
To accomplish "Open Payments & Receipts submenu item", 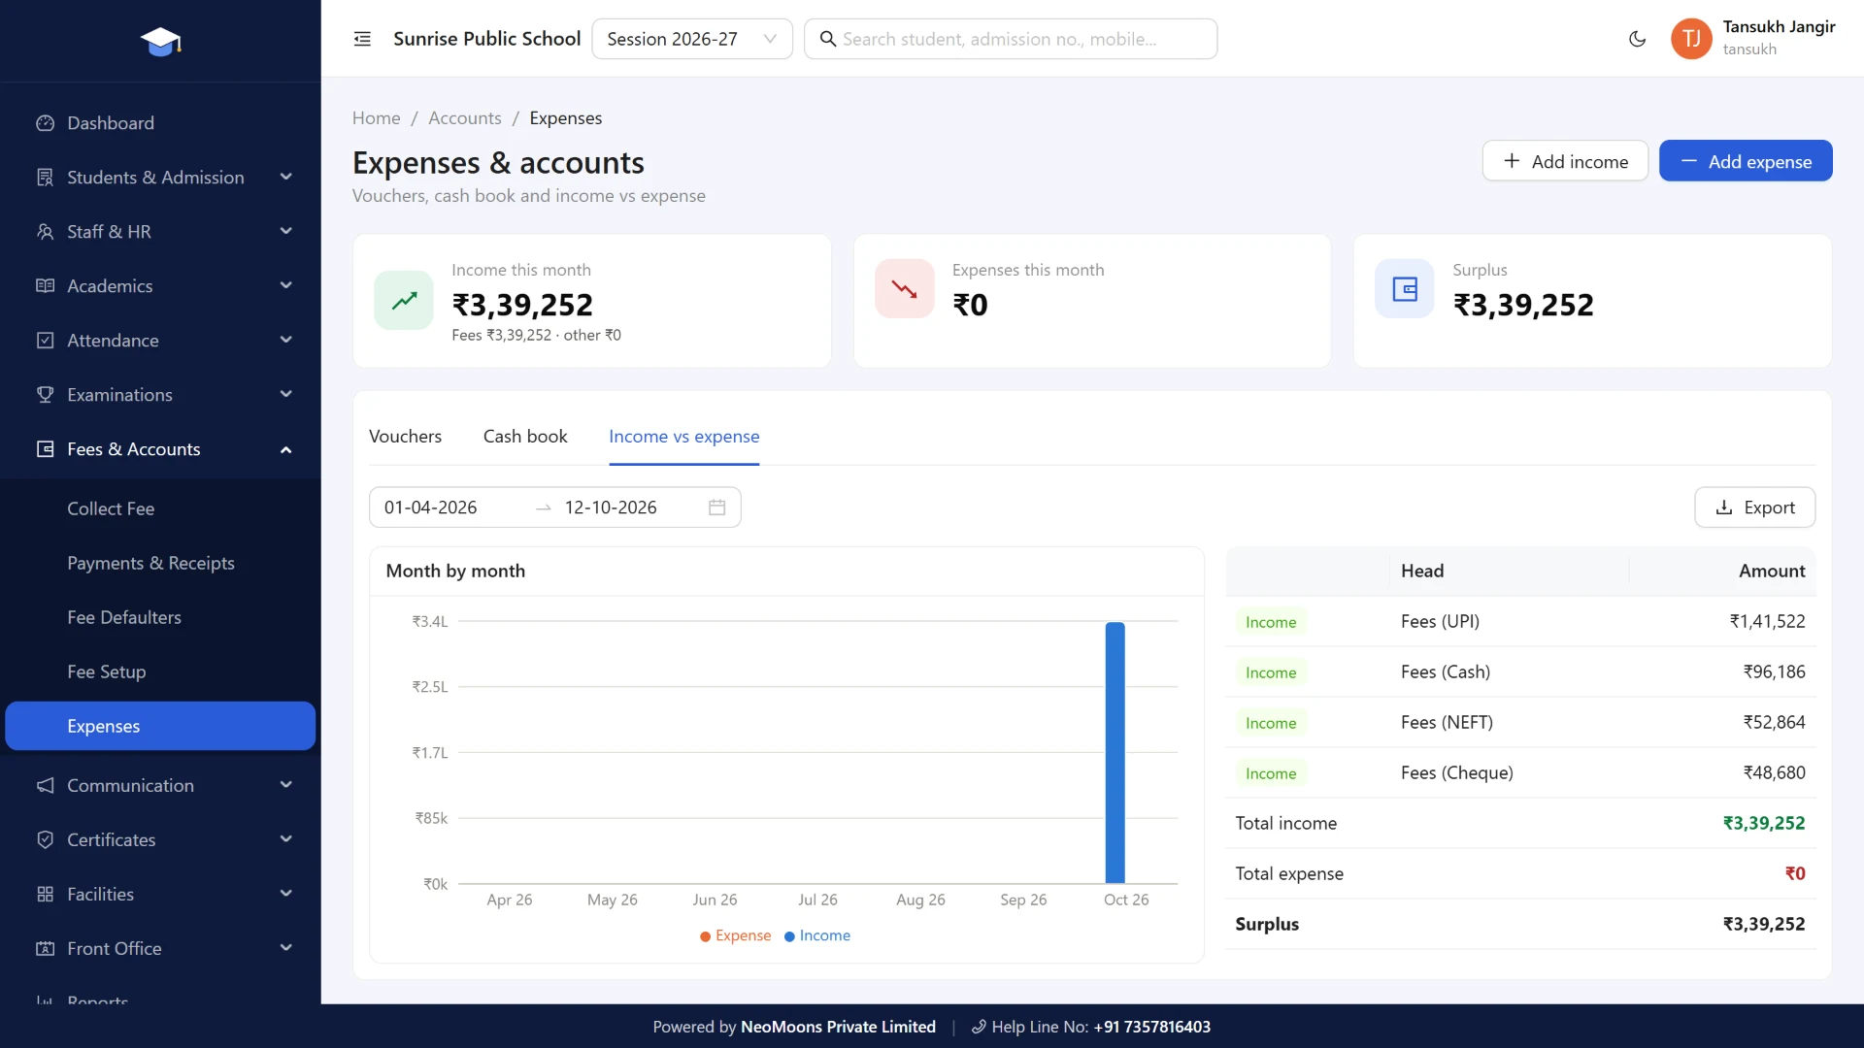I will tap(160, 563).
